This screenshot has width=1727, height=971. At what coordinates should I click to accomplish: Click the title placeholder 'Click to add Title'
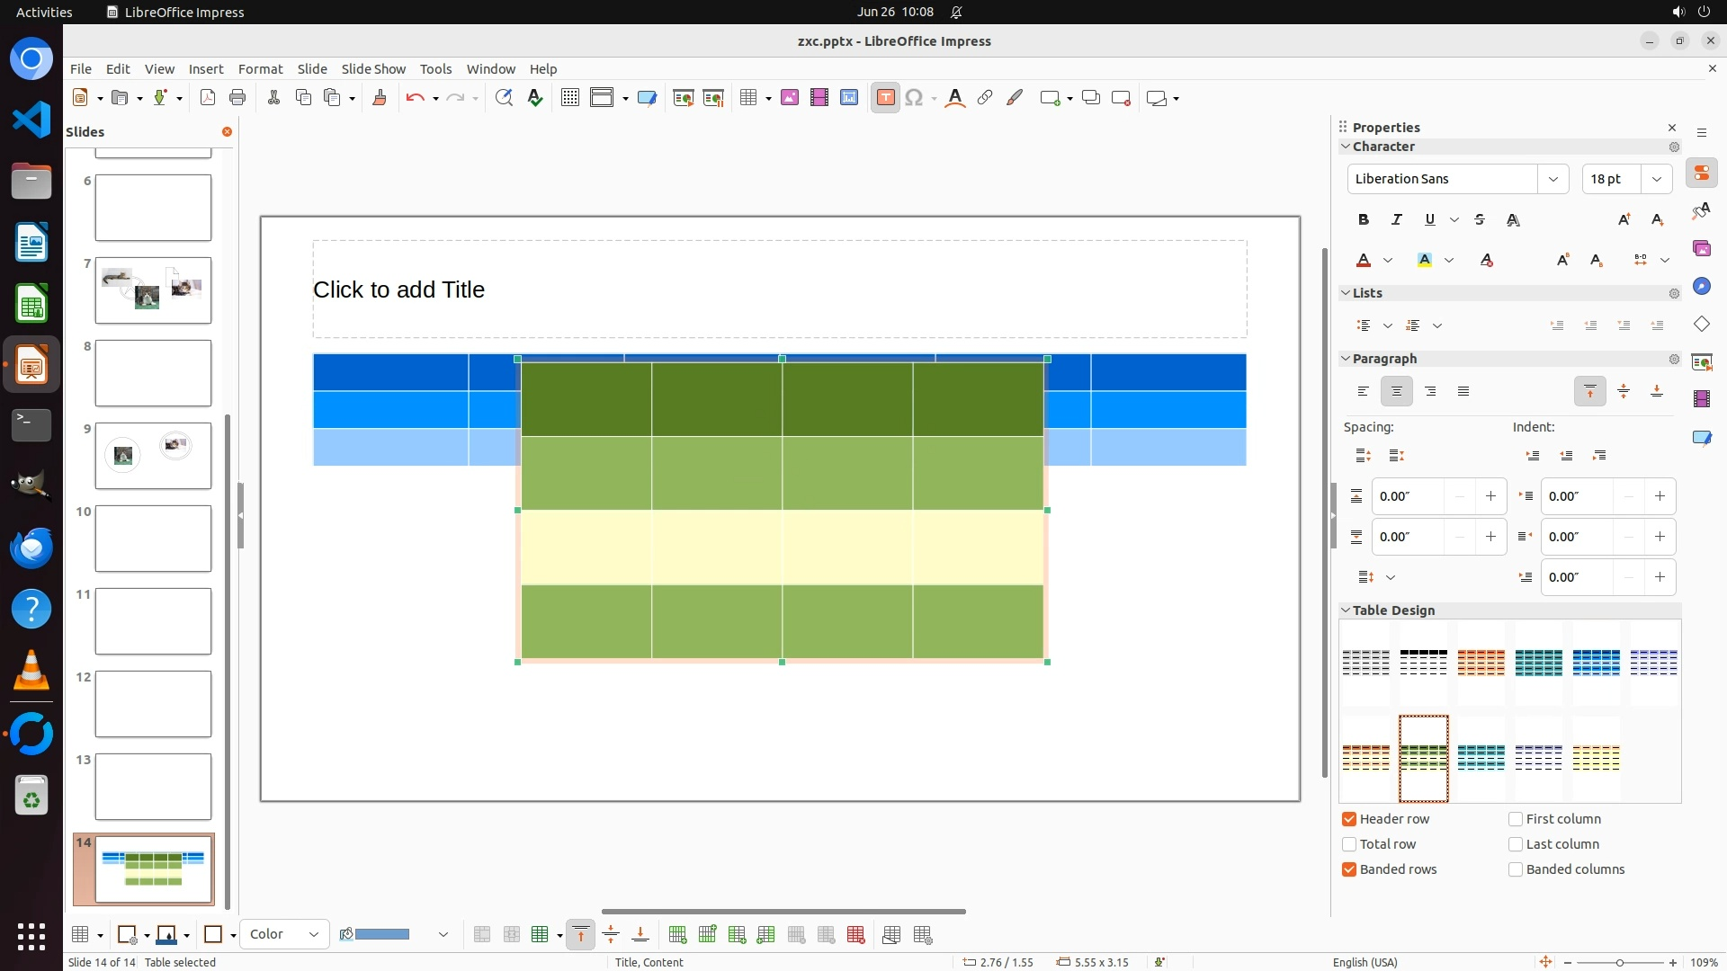coord(398,290)
